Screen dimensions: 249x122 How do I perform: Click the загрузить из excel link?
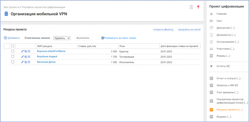pyautogui.click(x=189, y=29)
